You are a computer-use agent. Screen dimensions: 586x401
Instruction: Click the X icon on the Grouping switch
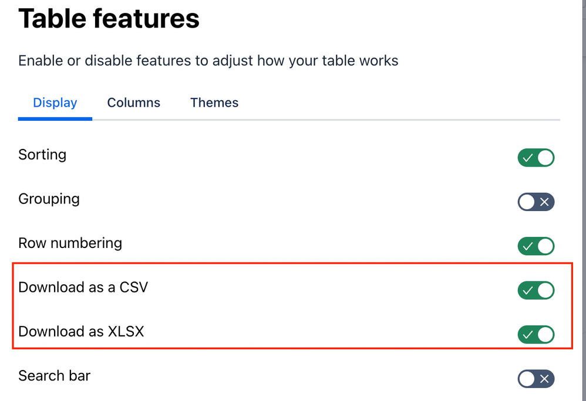click(x=544, y=202)
